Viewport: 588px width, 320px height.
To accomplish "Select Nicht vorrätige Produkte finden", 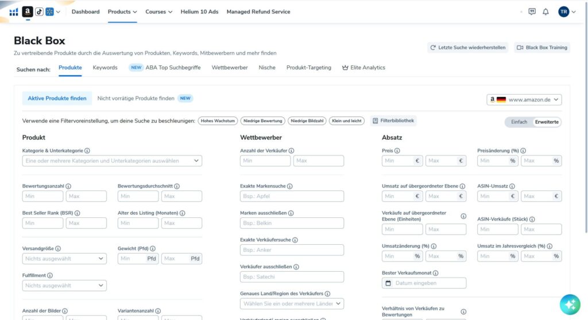I will (136, 98).
